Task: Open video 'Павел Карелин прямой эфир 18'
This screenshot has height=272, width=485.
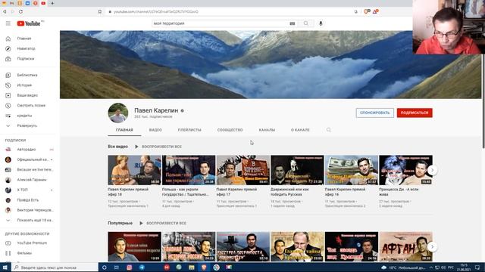Action: (x=135, y=170)
